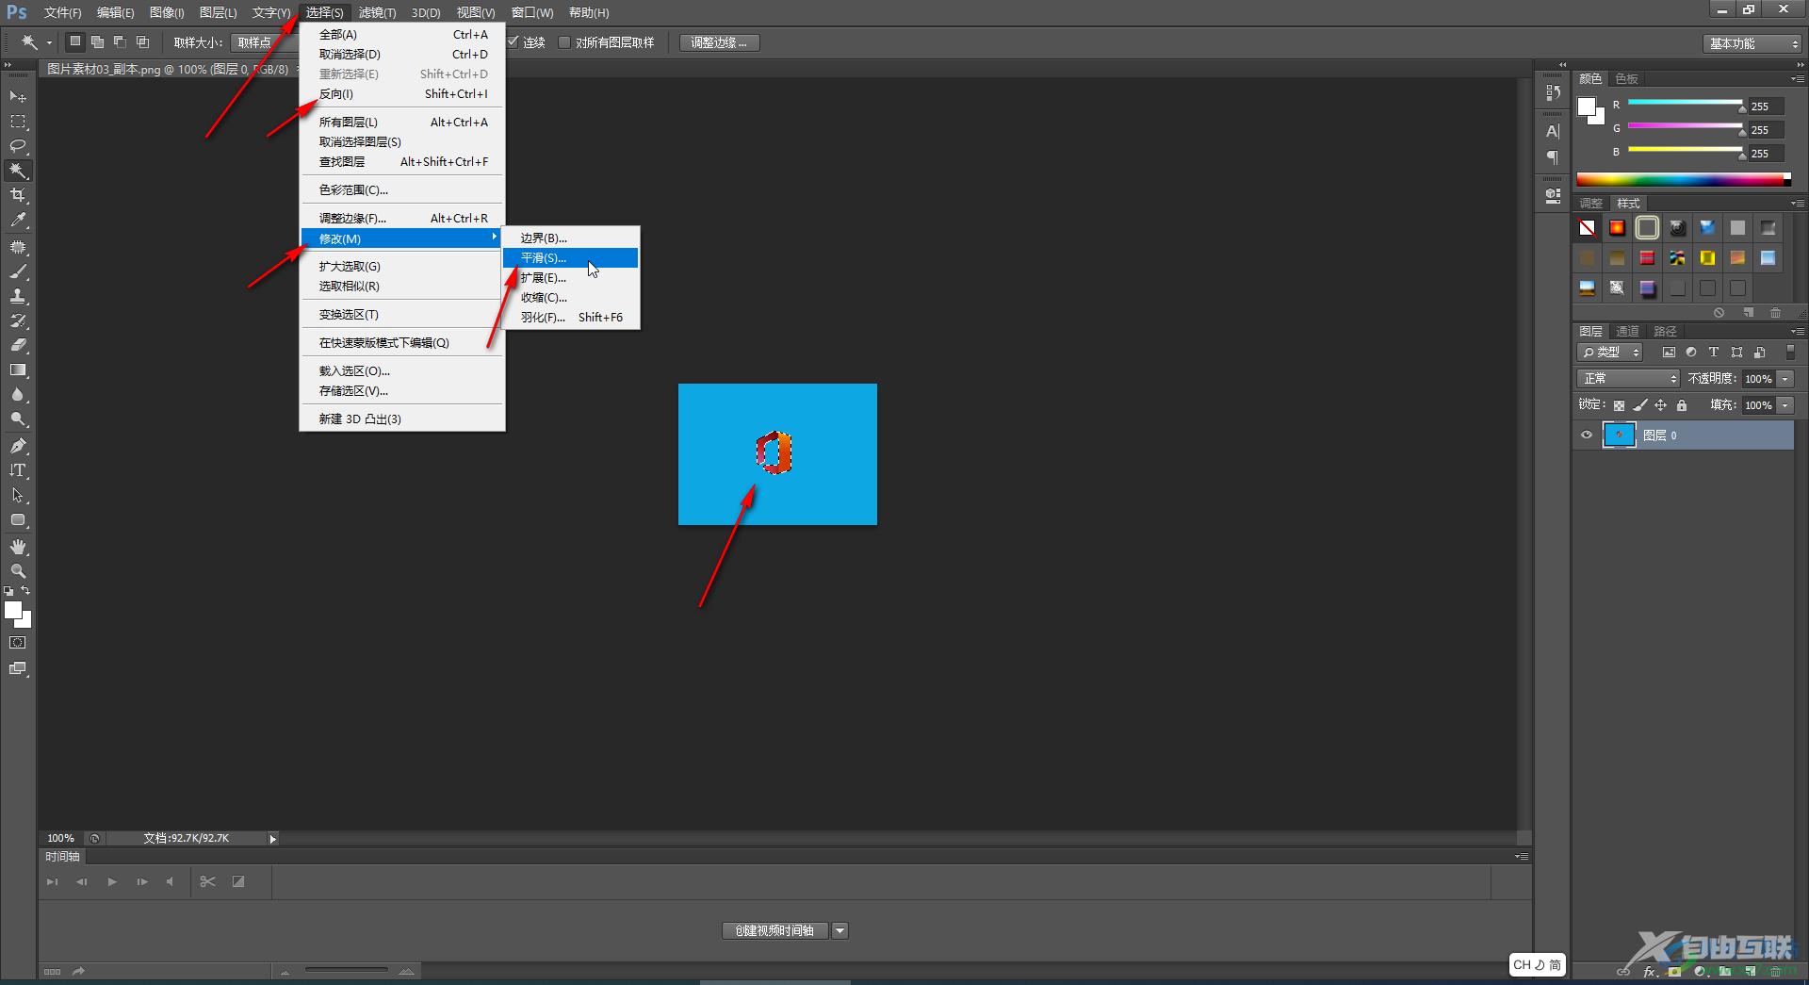Click the foreground color swatch in toolbar
1809x985 pixels.
13,610
